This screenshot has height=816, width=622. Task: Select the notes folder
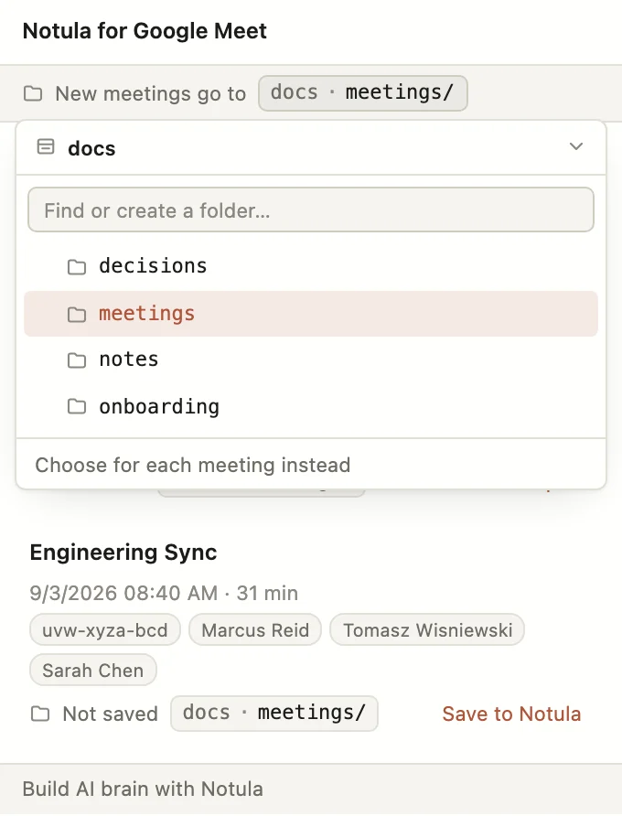(311, 360)
